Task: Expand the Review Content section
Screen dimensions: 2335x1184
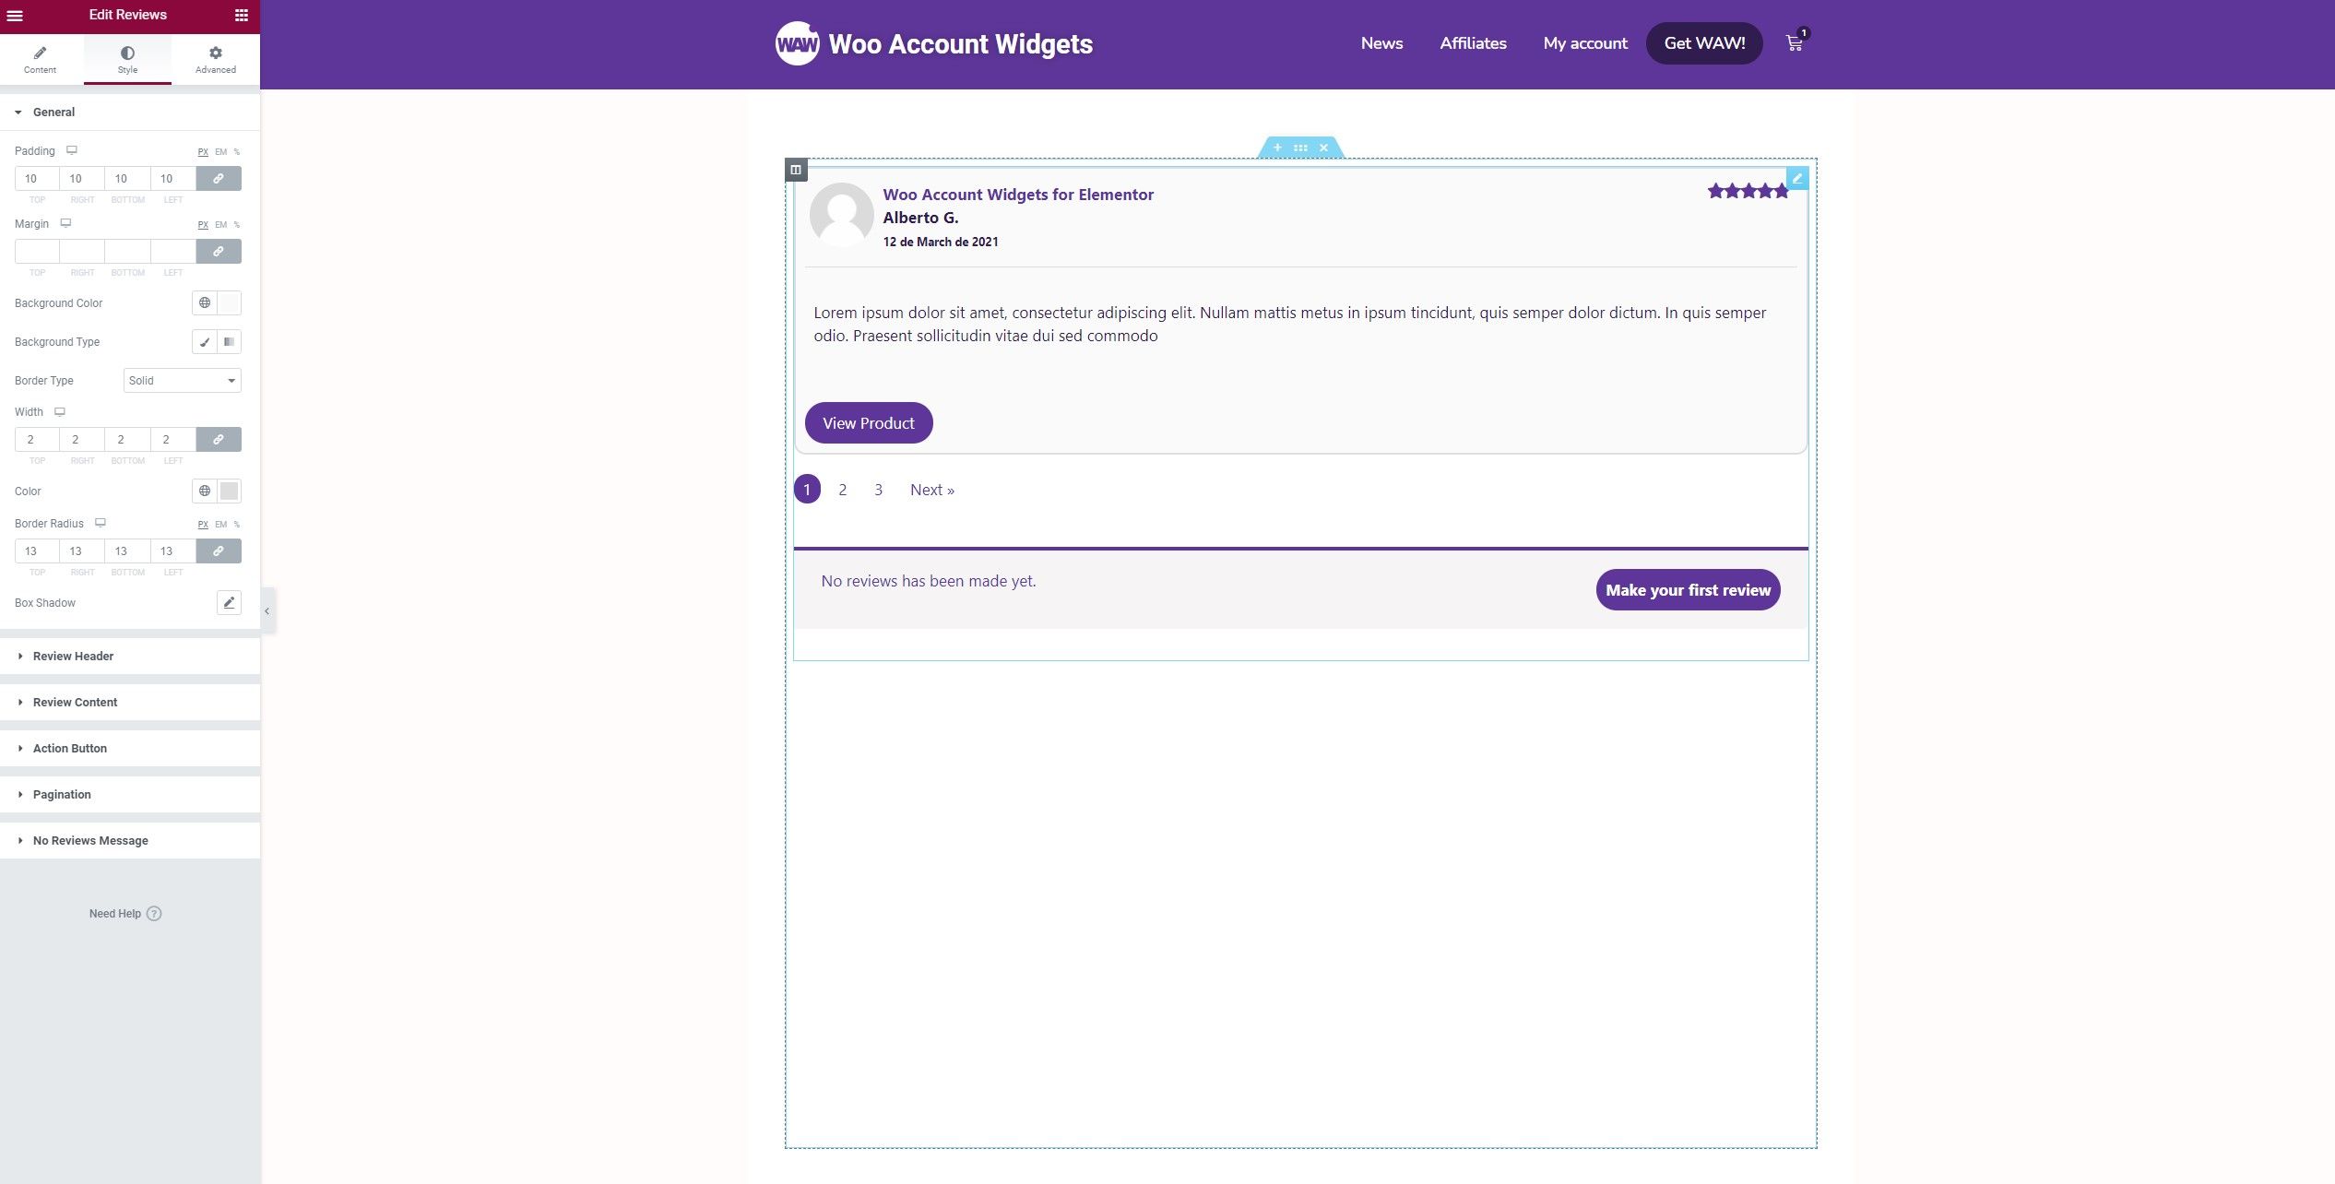Action: [x=129, y=703]
